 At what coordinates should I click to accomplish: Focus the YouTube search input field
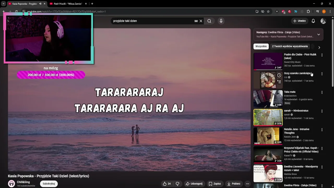coord(153,21)
